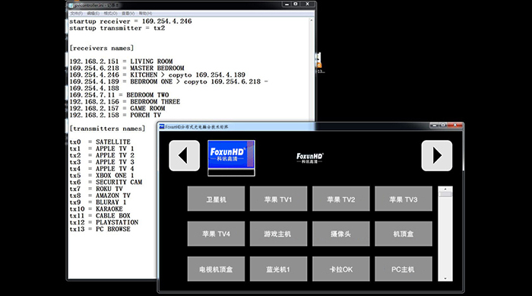Click the source list scrollbar thumb
The image size is (532, 296).
(x=445, y=194)
